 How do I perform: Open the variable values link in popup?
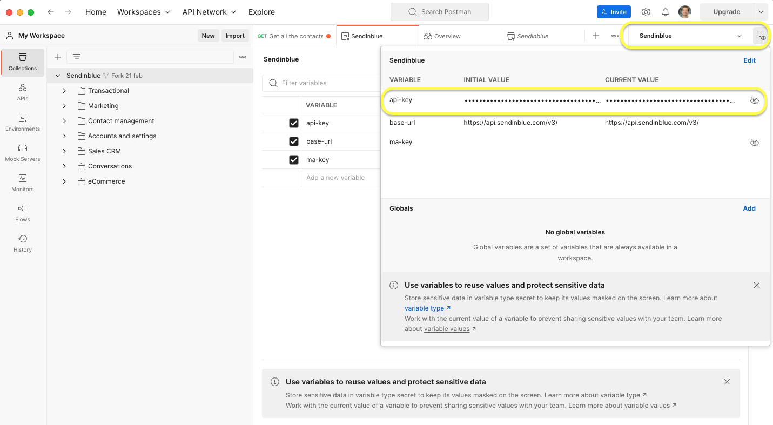447,329
